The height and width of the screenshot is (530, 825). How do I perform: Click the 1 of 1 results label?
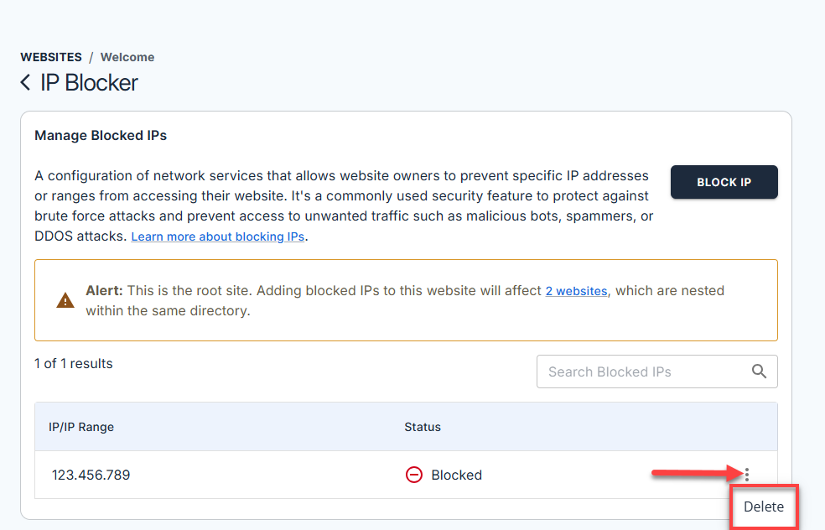click(x=74, y=363)
